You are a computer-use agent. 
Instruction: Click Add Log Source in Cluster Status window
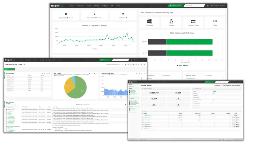[210, 82]
